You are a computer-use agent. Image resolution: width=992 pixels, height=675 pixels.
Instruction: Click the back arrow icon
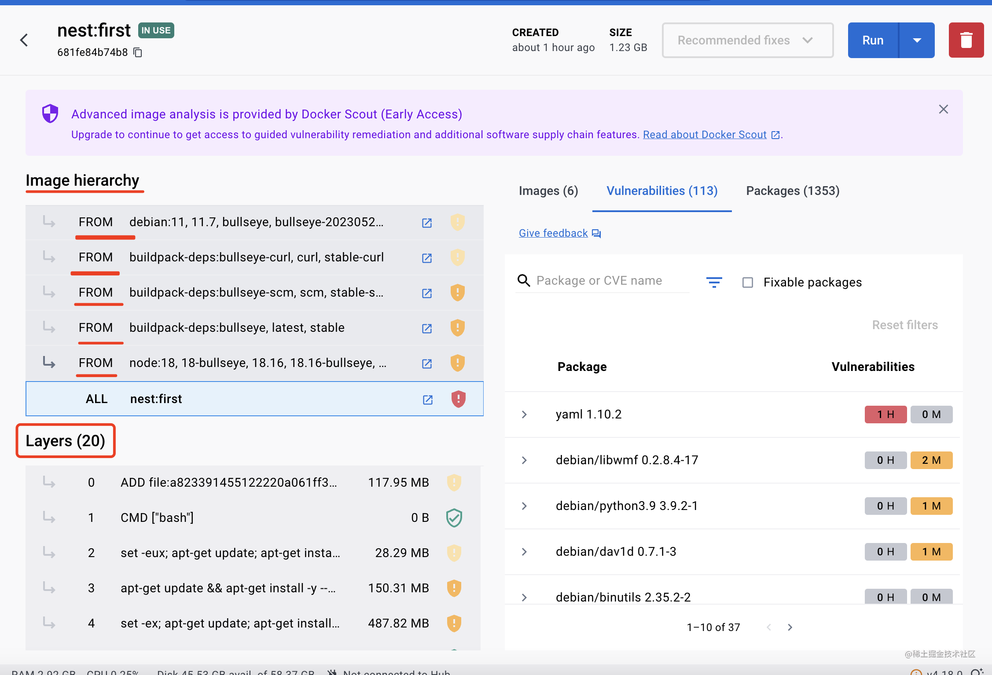(x=24, y=40)
